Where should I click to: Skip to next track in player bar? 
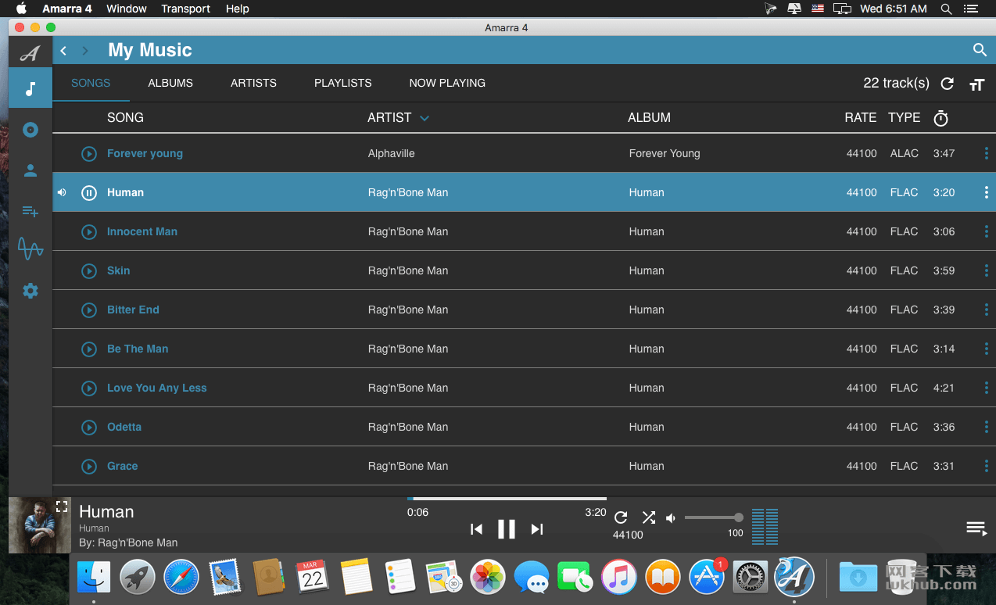click(537, 529)
